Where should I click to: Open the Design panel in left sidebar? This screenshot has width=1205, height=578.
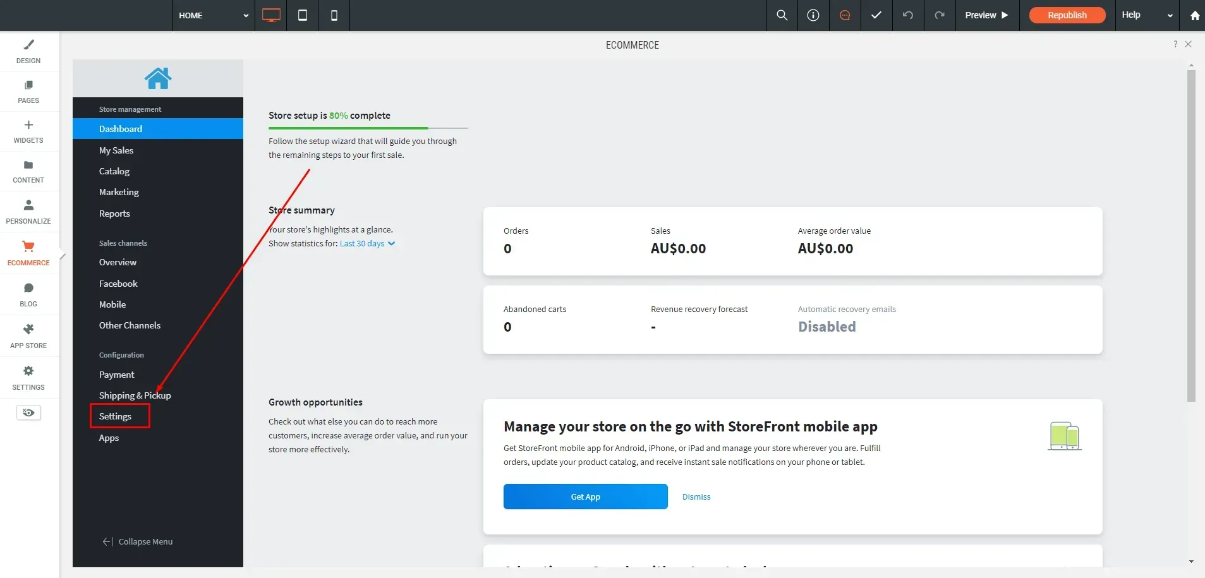(28, 52)
